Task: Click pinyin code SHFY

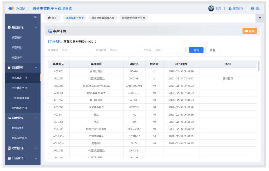Action: point(134,143)
